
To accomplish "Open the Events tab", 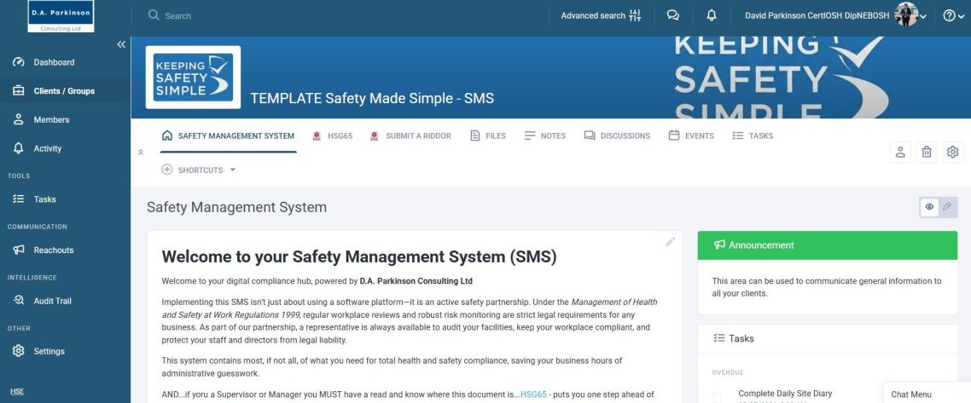I will (691, 136).
